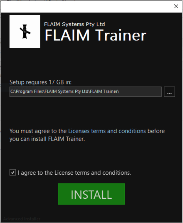Click the 'conditions' word in the blue license link
This screenshot has width=183, height=223.
coord(132,131)
